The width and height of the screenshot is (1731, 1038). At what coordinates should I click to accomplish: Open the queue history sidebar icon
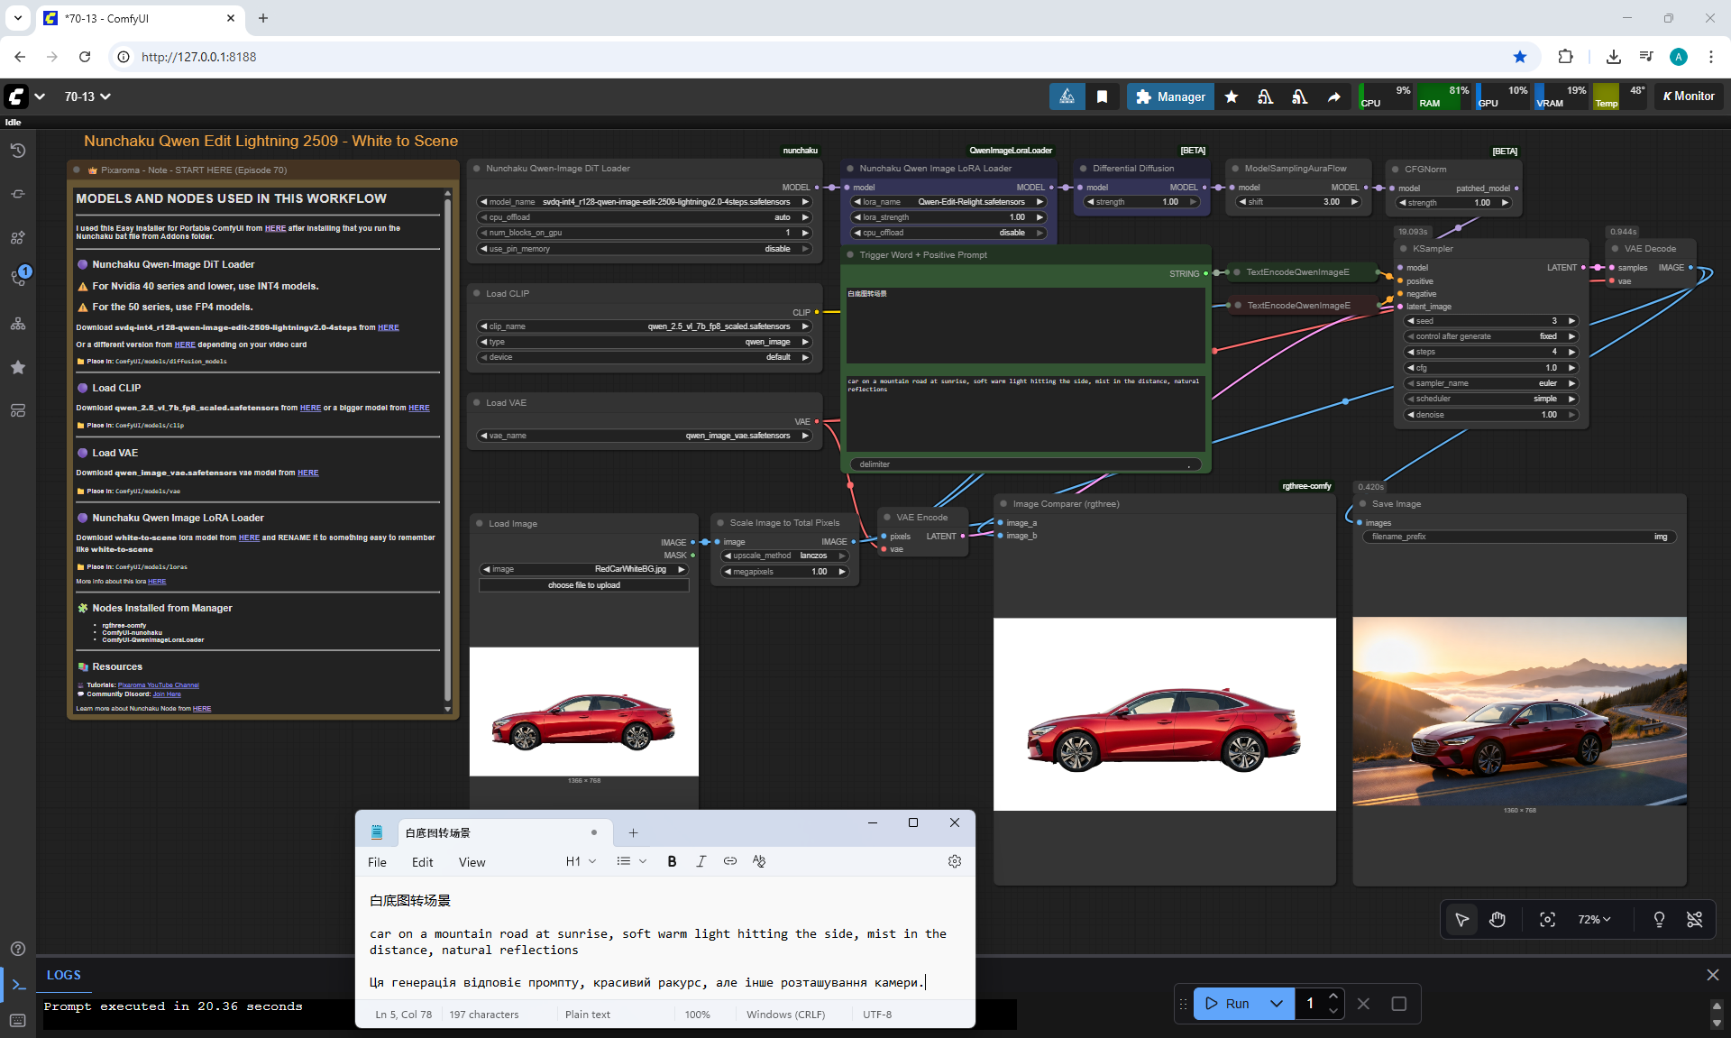pyautogui.click(x=17, y=151)
